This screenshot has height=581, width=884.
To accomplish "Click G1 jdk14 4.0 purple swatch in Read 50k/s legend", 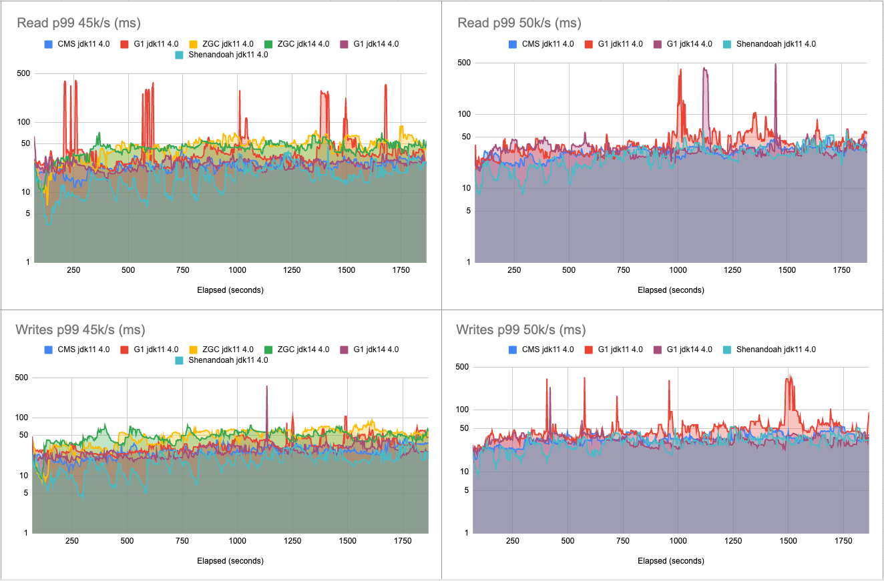I will [x=659, y=45].
